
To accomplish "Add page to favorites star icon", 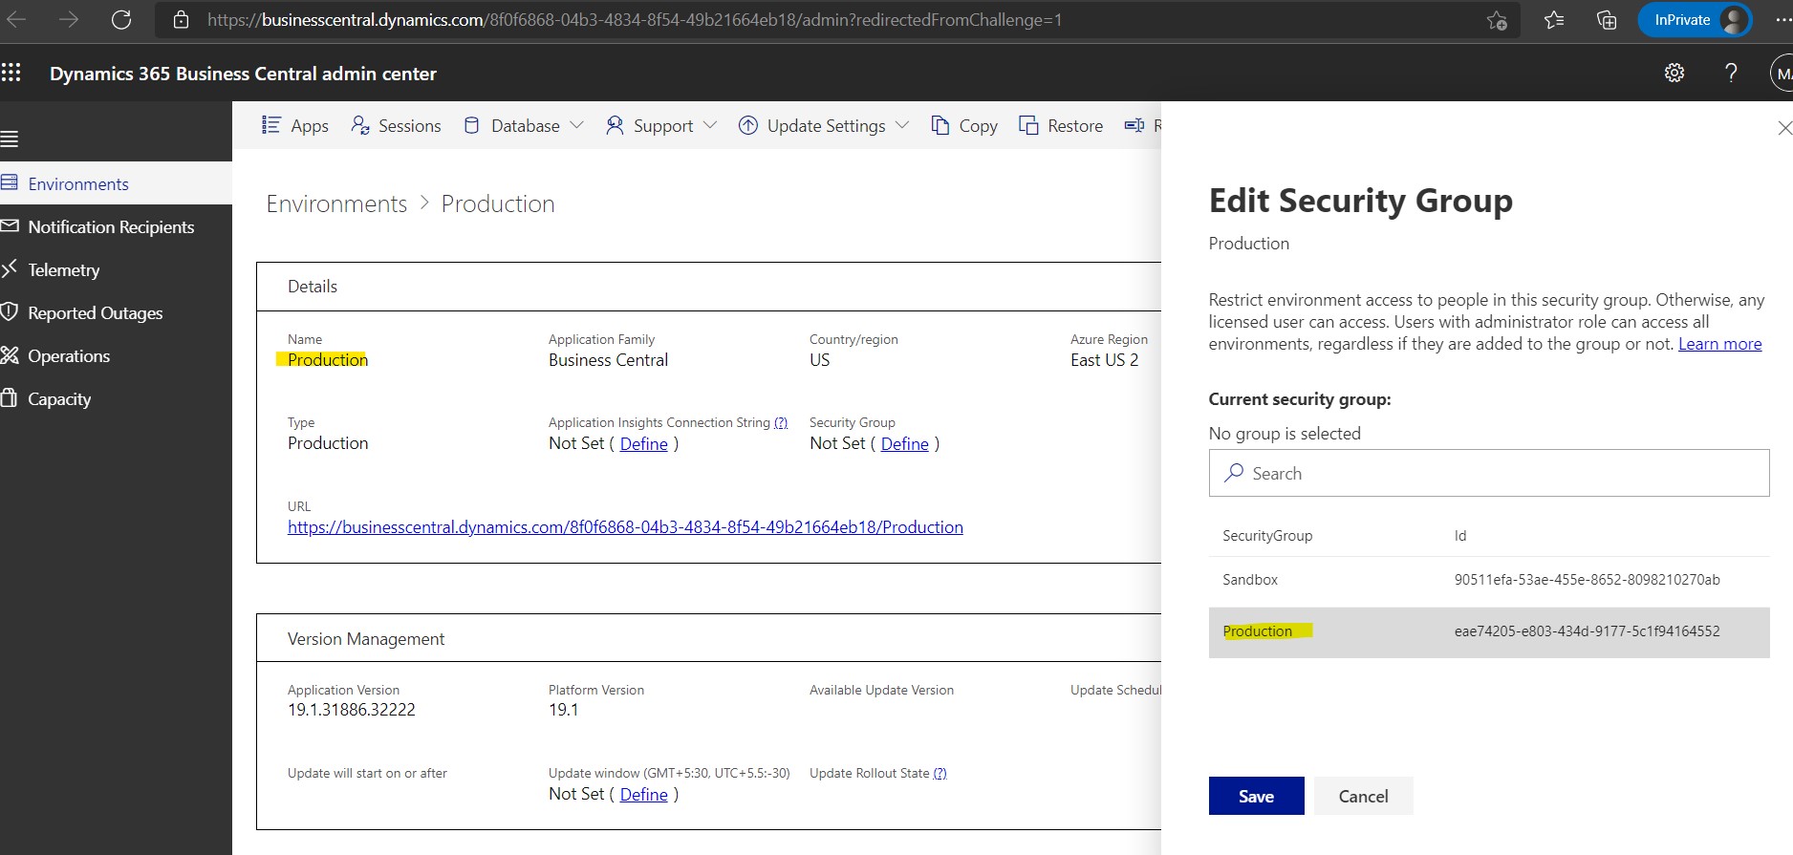I will tap(1497, 20).
